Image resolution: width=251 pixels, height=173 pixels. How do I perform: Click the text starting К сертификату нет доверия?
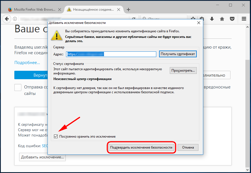(118, 90)
